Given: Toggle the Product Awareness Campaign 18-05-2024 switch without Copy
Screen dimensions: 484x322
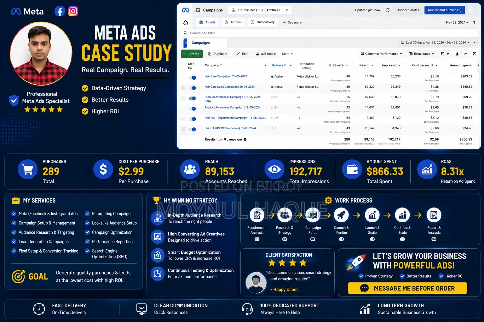Looking at the screenshot, I should point(192,109).
